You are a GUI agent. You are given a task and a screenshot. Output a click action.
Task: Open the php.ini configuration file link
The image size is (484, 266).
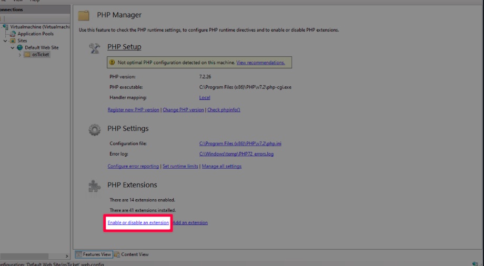tap(240, 144)
